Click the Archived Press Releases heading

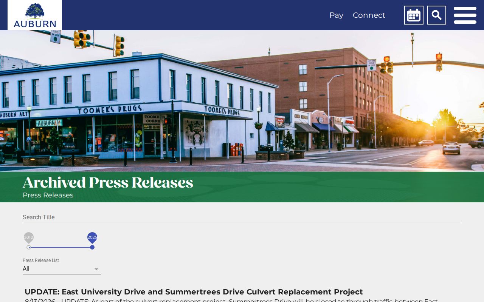(108, 183)
